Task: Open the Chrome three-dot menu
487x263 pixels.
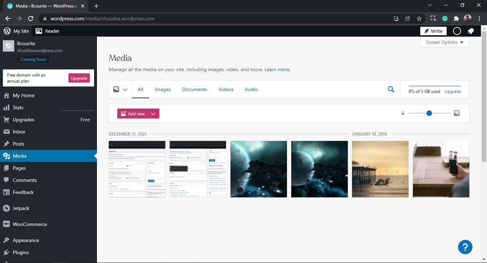Action: tap(480, 19)
